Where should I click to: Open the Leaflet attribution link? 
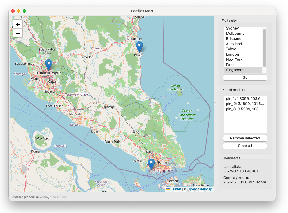pos(175,189)
